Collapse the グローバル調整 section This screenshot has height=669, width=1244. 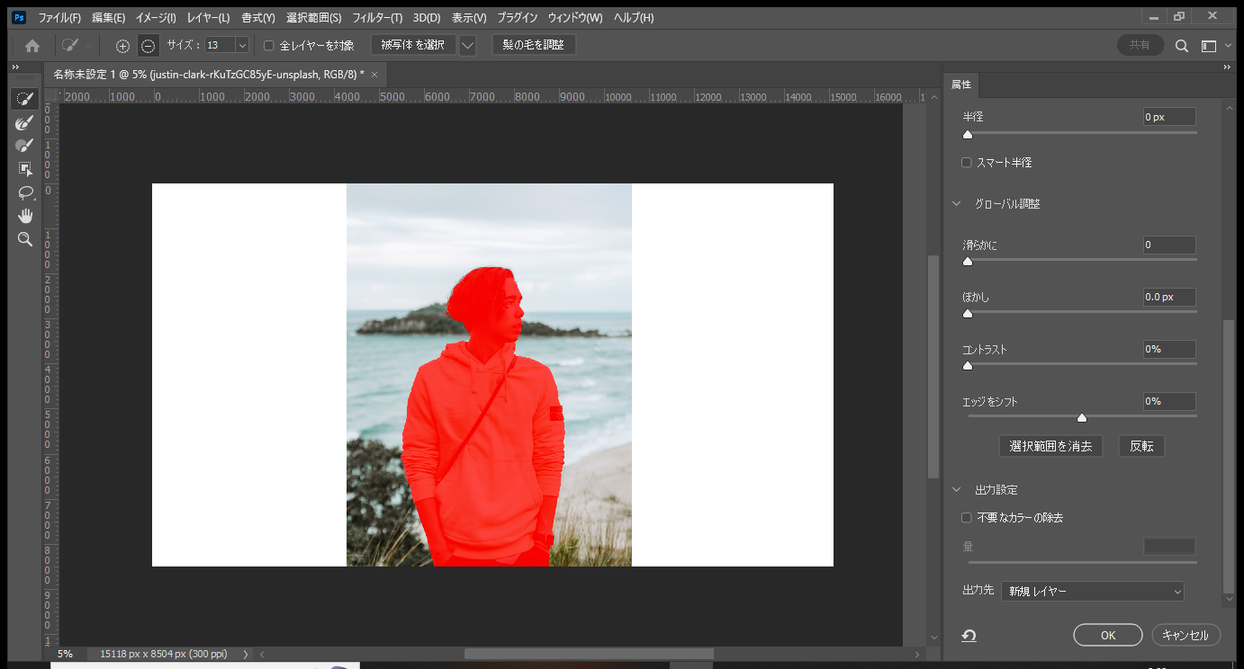[956, 203]
